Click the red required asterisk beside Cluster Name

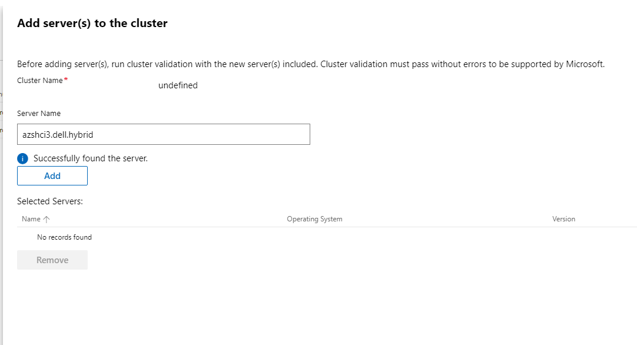tap(66, 80)
